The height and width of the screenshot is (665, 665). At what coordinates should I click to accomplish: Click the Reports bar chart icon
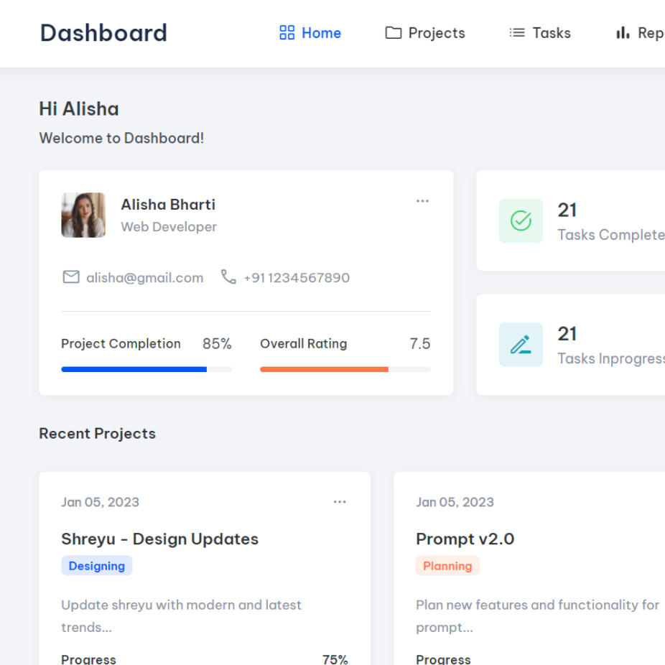pyautogui.click(x=623, y=33)
